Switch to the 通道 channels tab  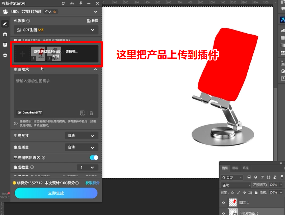coord(235,168)
